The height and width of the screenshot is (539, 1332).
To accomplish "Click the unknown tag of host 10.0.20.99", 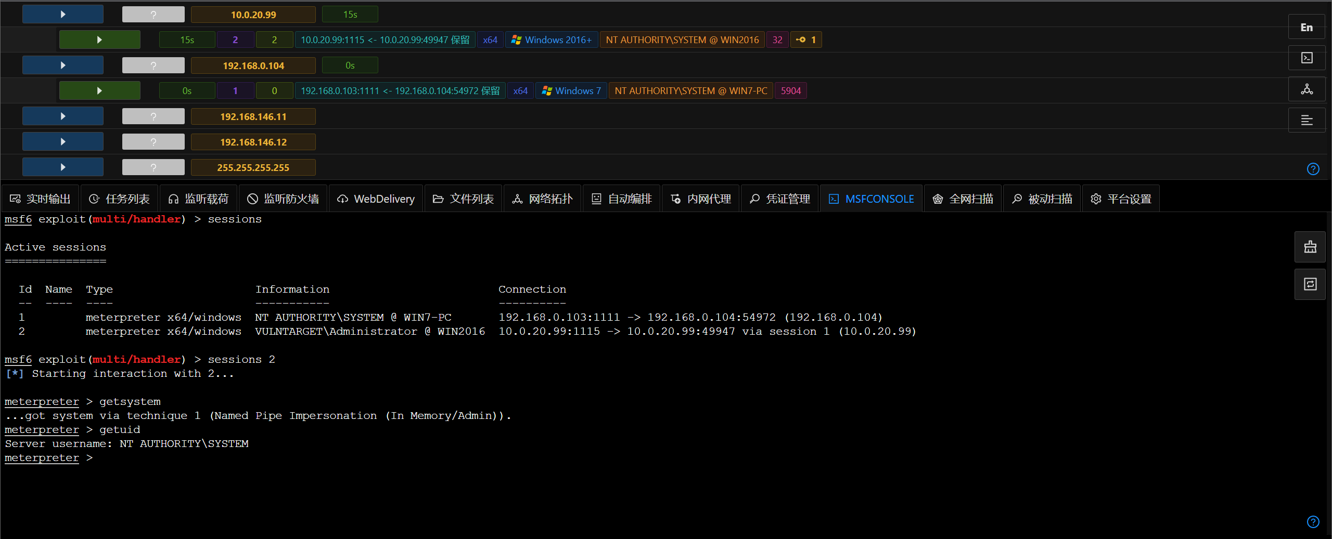I will (x=153, y=15).
